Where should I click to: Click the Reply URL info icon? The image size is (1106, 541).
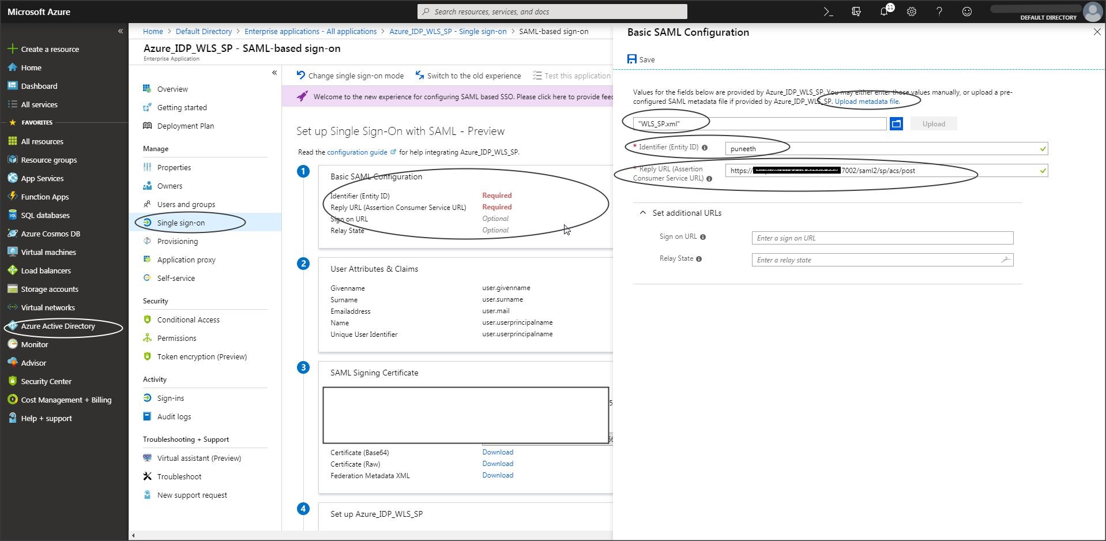click(x=709, y=179)
